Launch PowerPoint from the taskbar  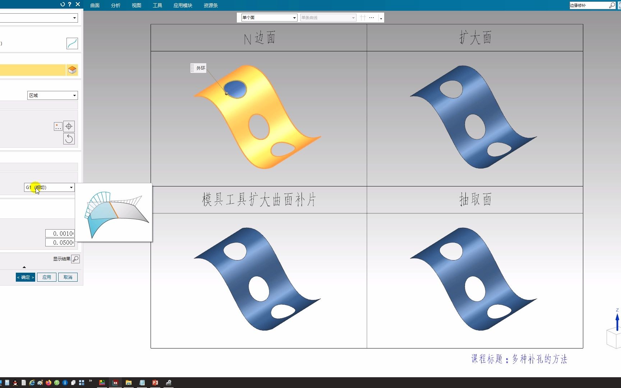coord(155,383)
